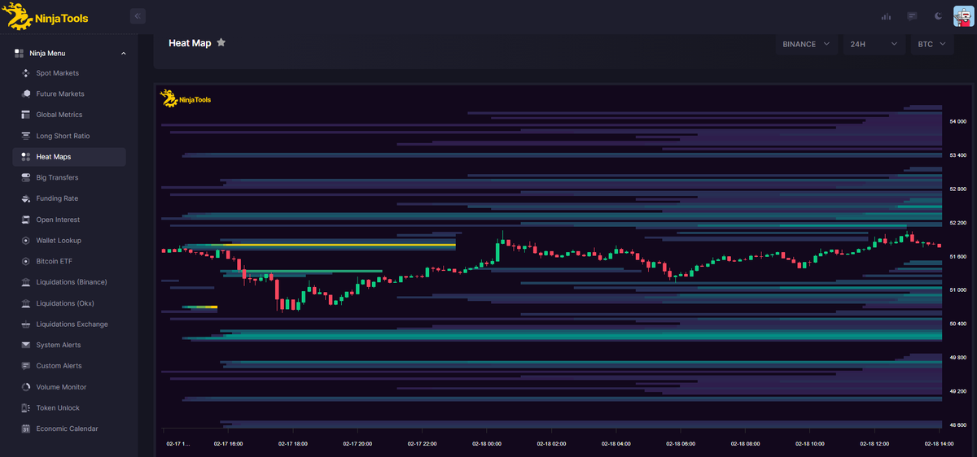Open the BINANCE exchange dropdown
The width and height of the screenshot is (977, 457).
click(806, 44)
